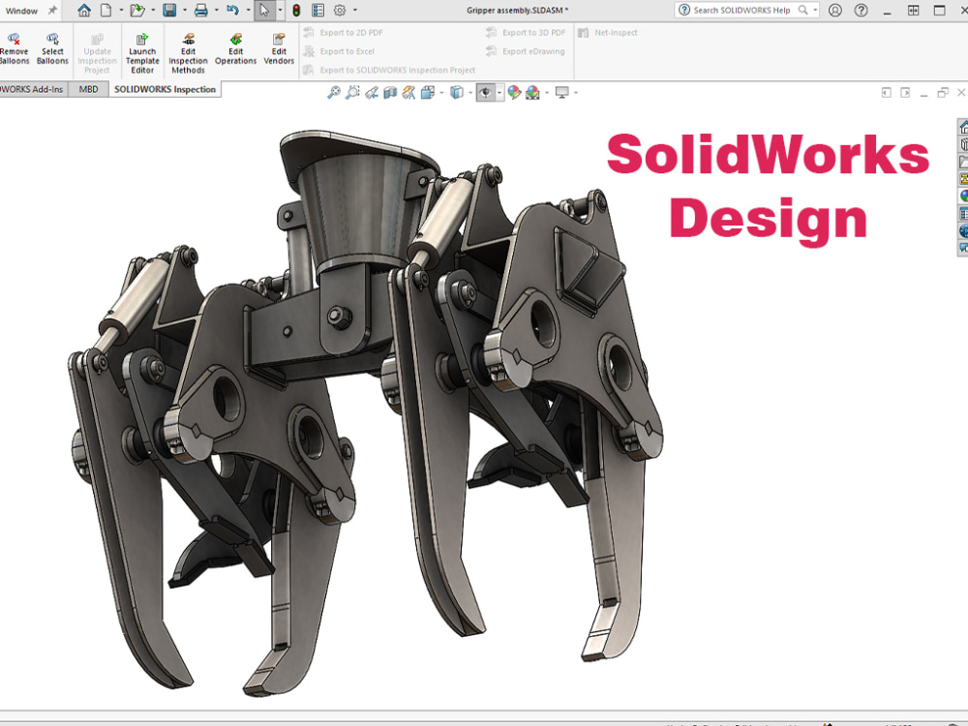Open the MBD tab
This screenshot has height=726, width=968.
(x=88, y=88)
